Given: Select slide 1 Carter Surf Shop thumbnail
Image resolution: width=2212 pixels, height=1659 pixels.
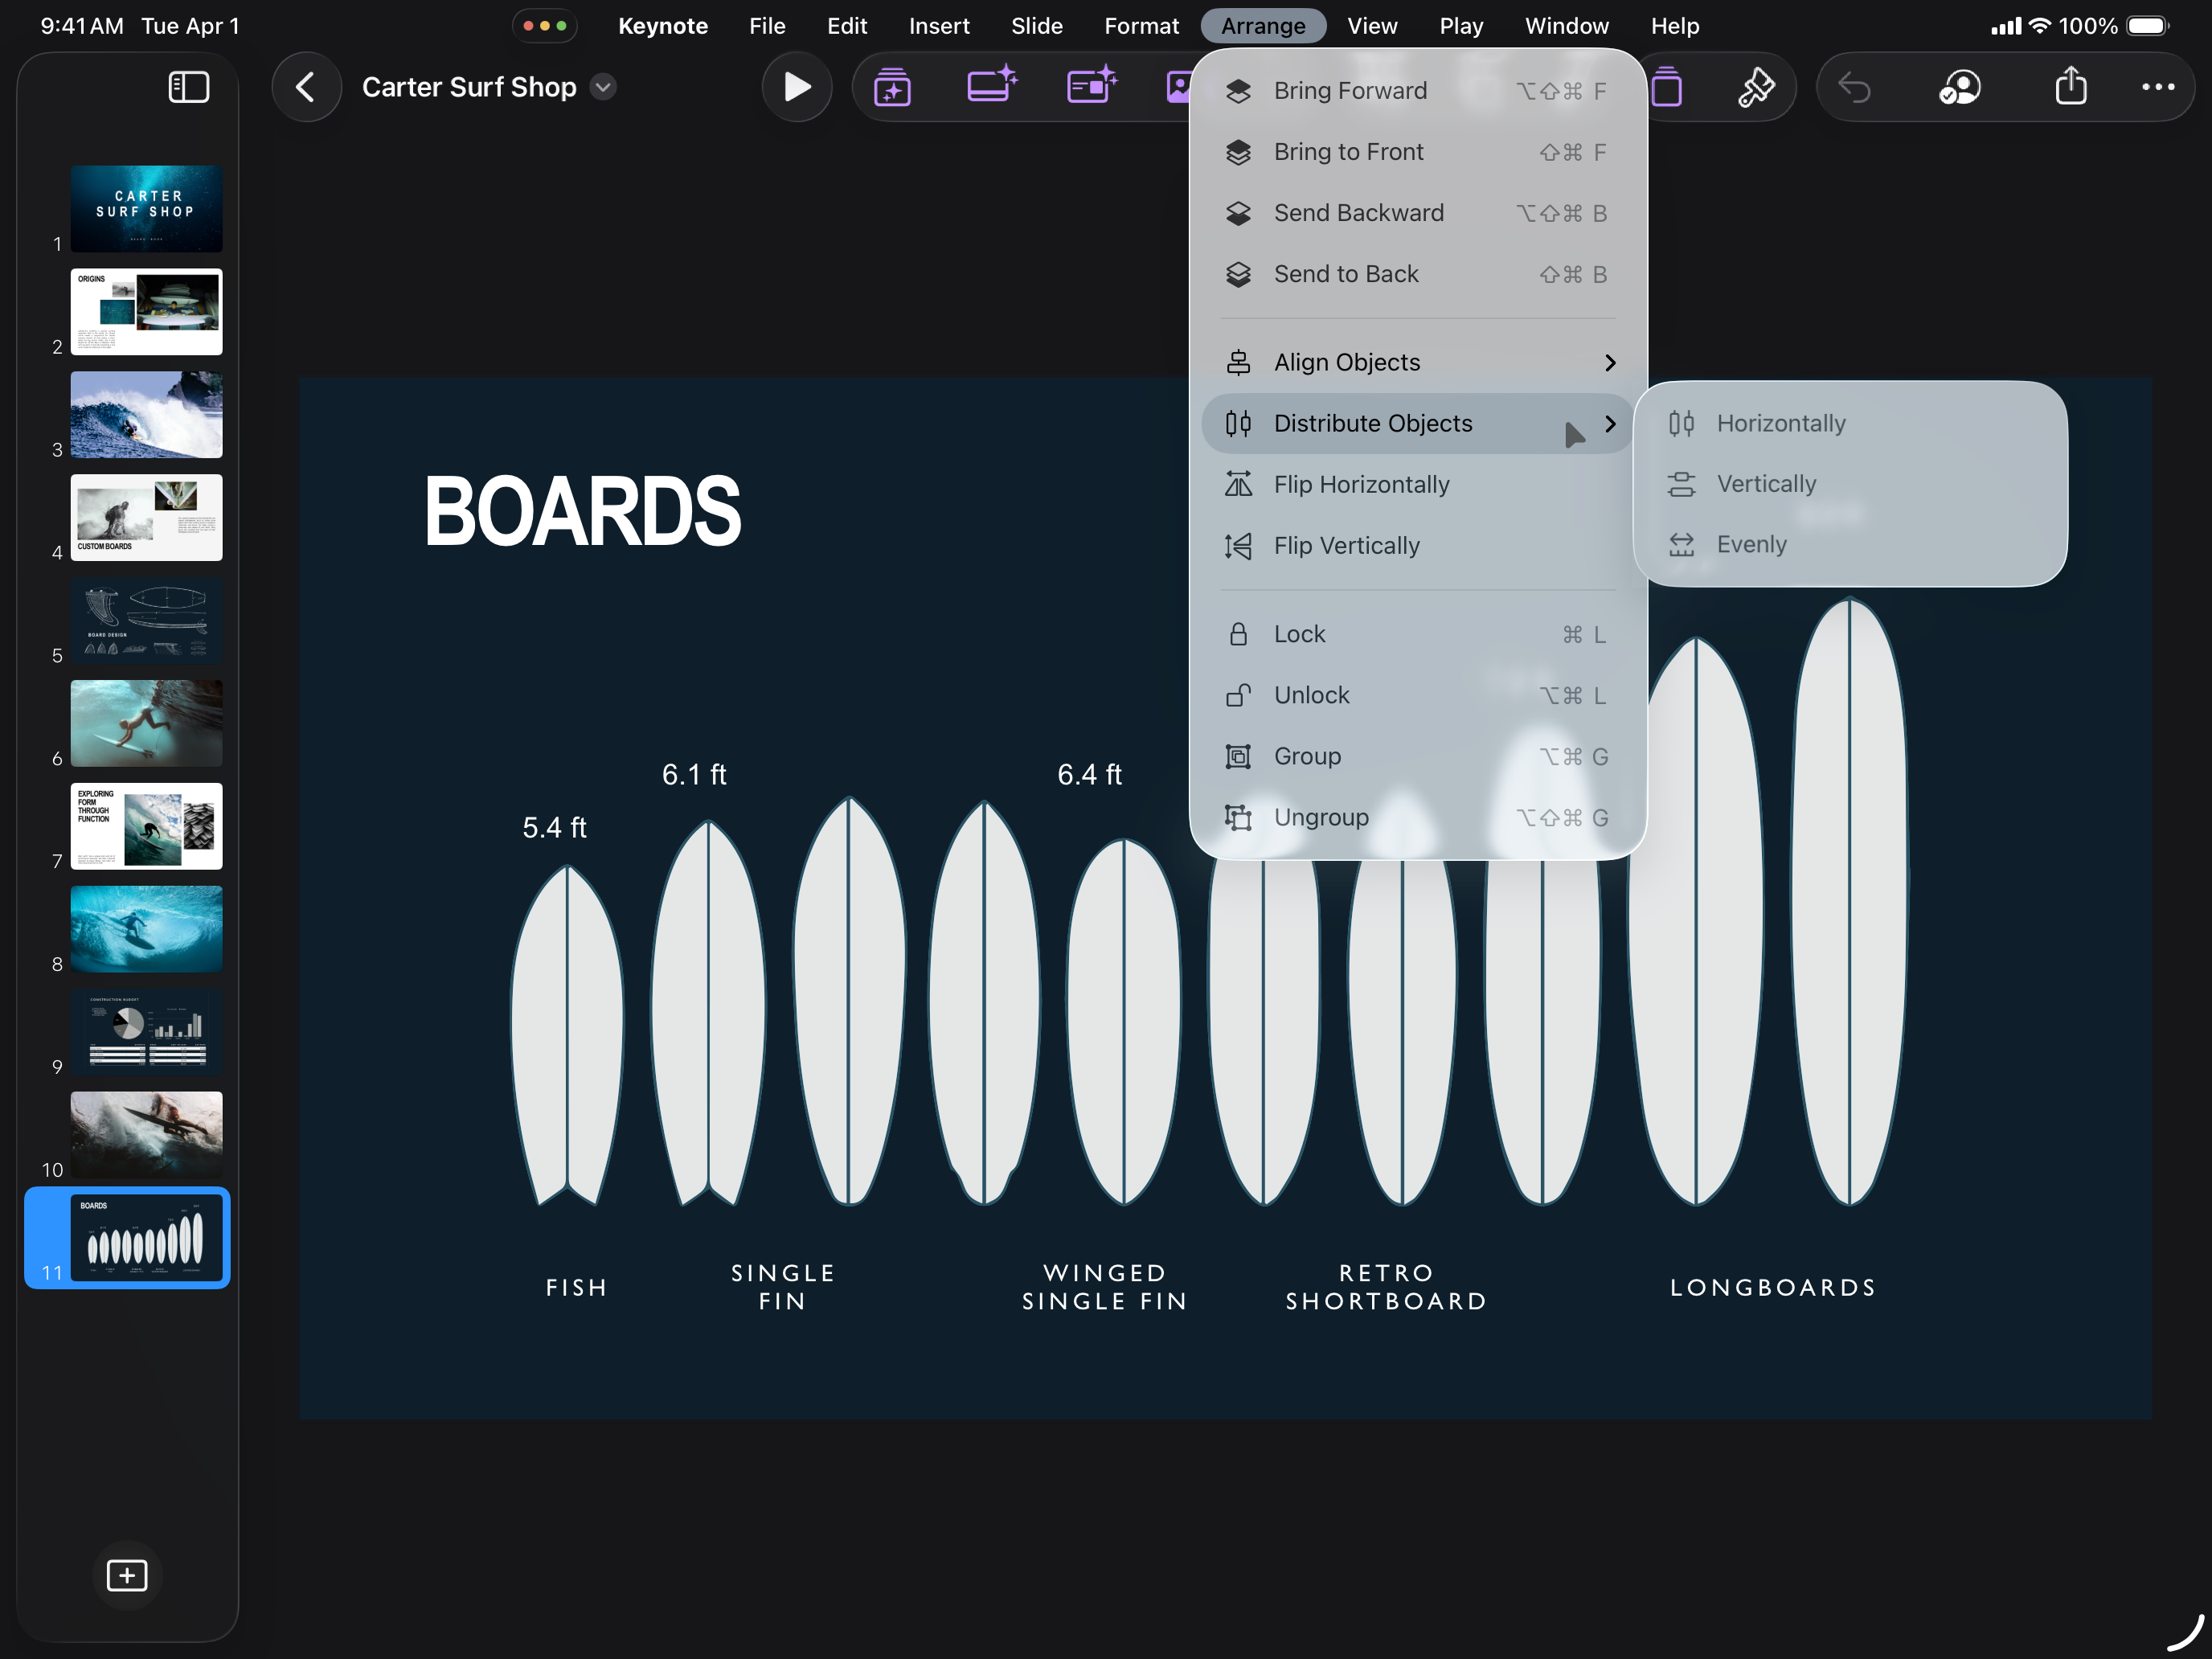Looking at the screenshot, I should click(x=147, y=209).
